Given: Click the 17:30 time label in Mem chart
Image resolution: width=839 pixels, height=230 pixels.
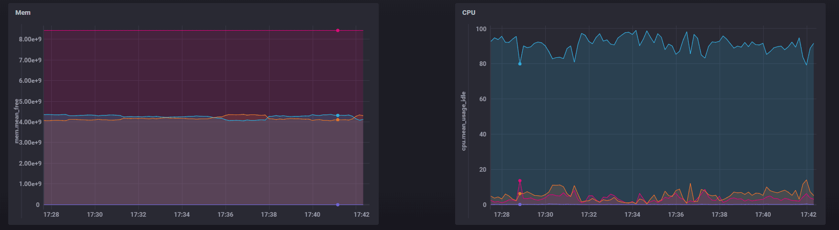Looking at the screenshot, I should click(x=95, y=215).
